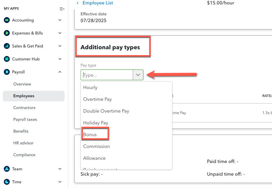The image size is (272, 188).
Task: Collapse the MY APPS sidebar with the hamburger icon
Action: 62,9
